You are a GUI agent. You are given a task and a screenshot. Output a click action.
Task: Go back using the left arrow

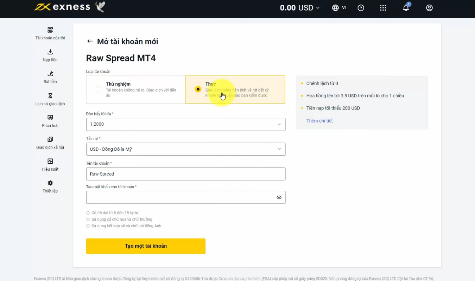point(90,41)
